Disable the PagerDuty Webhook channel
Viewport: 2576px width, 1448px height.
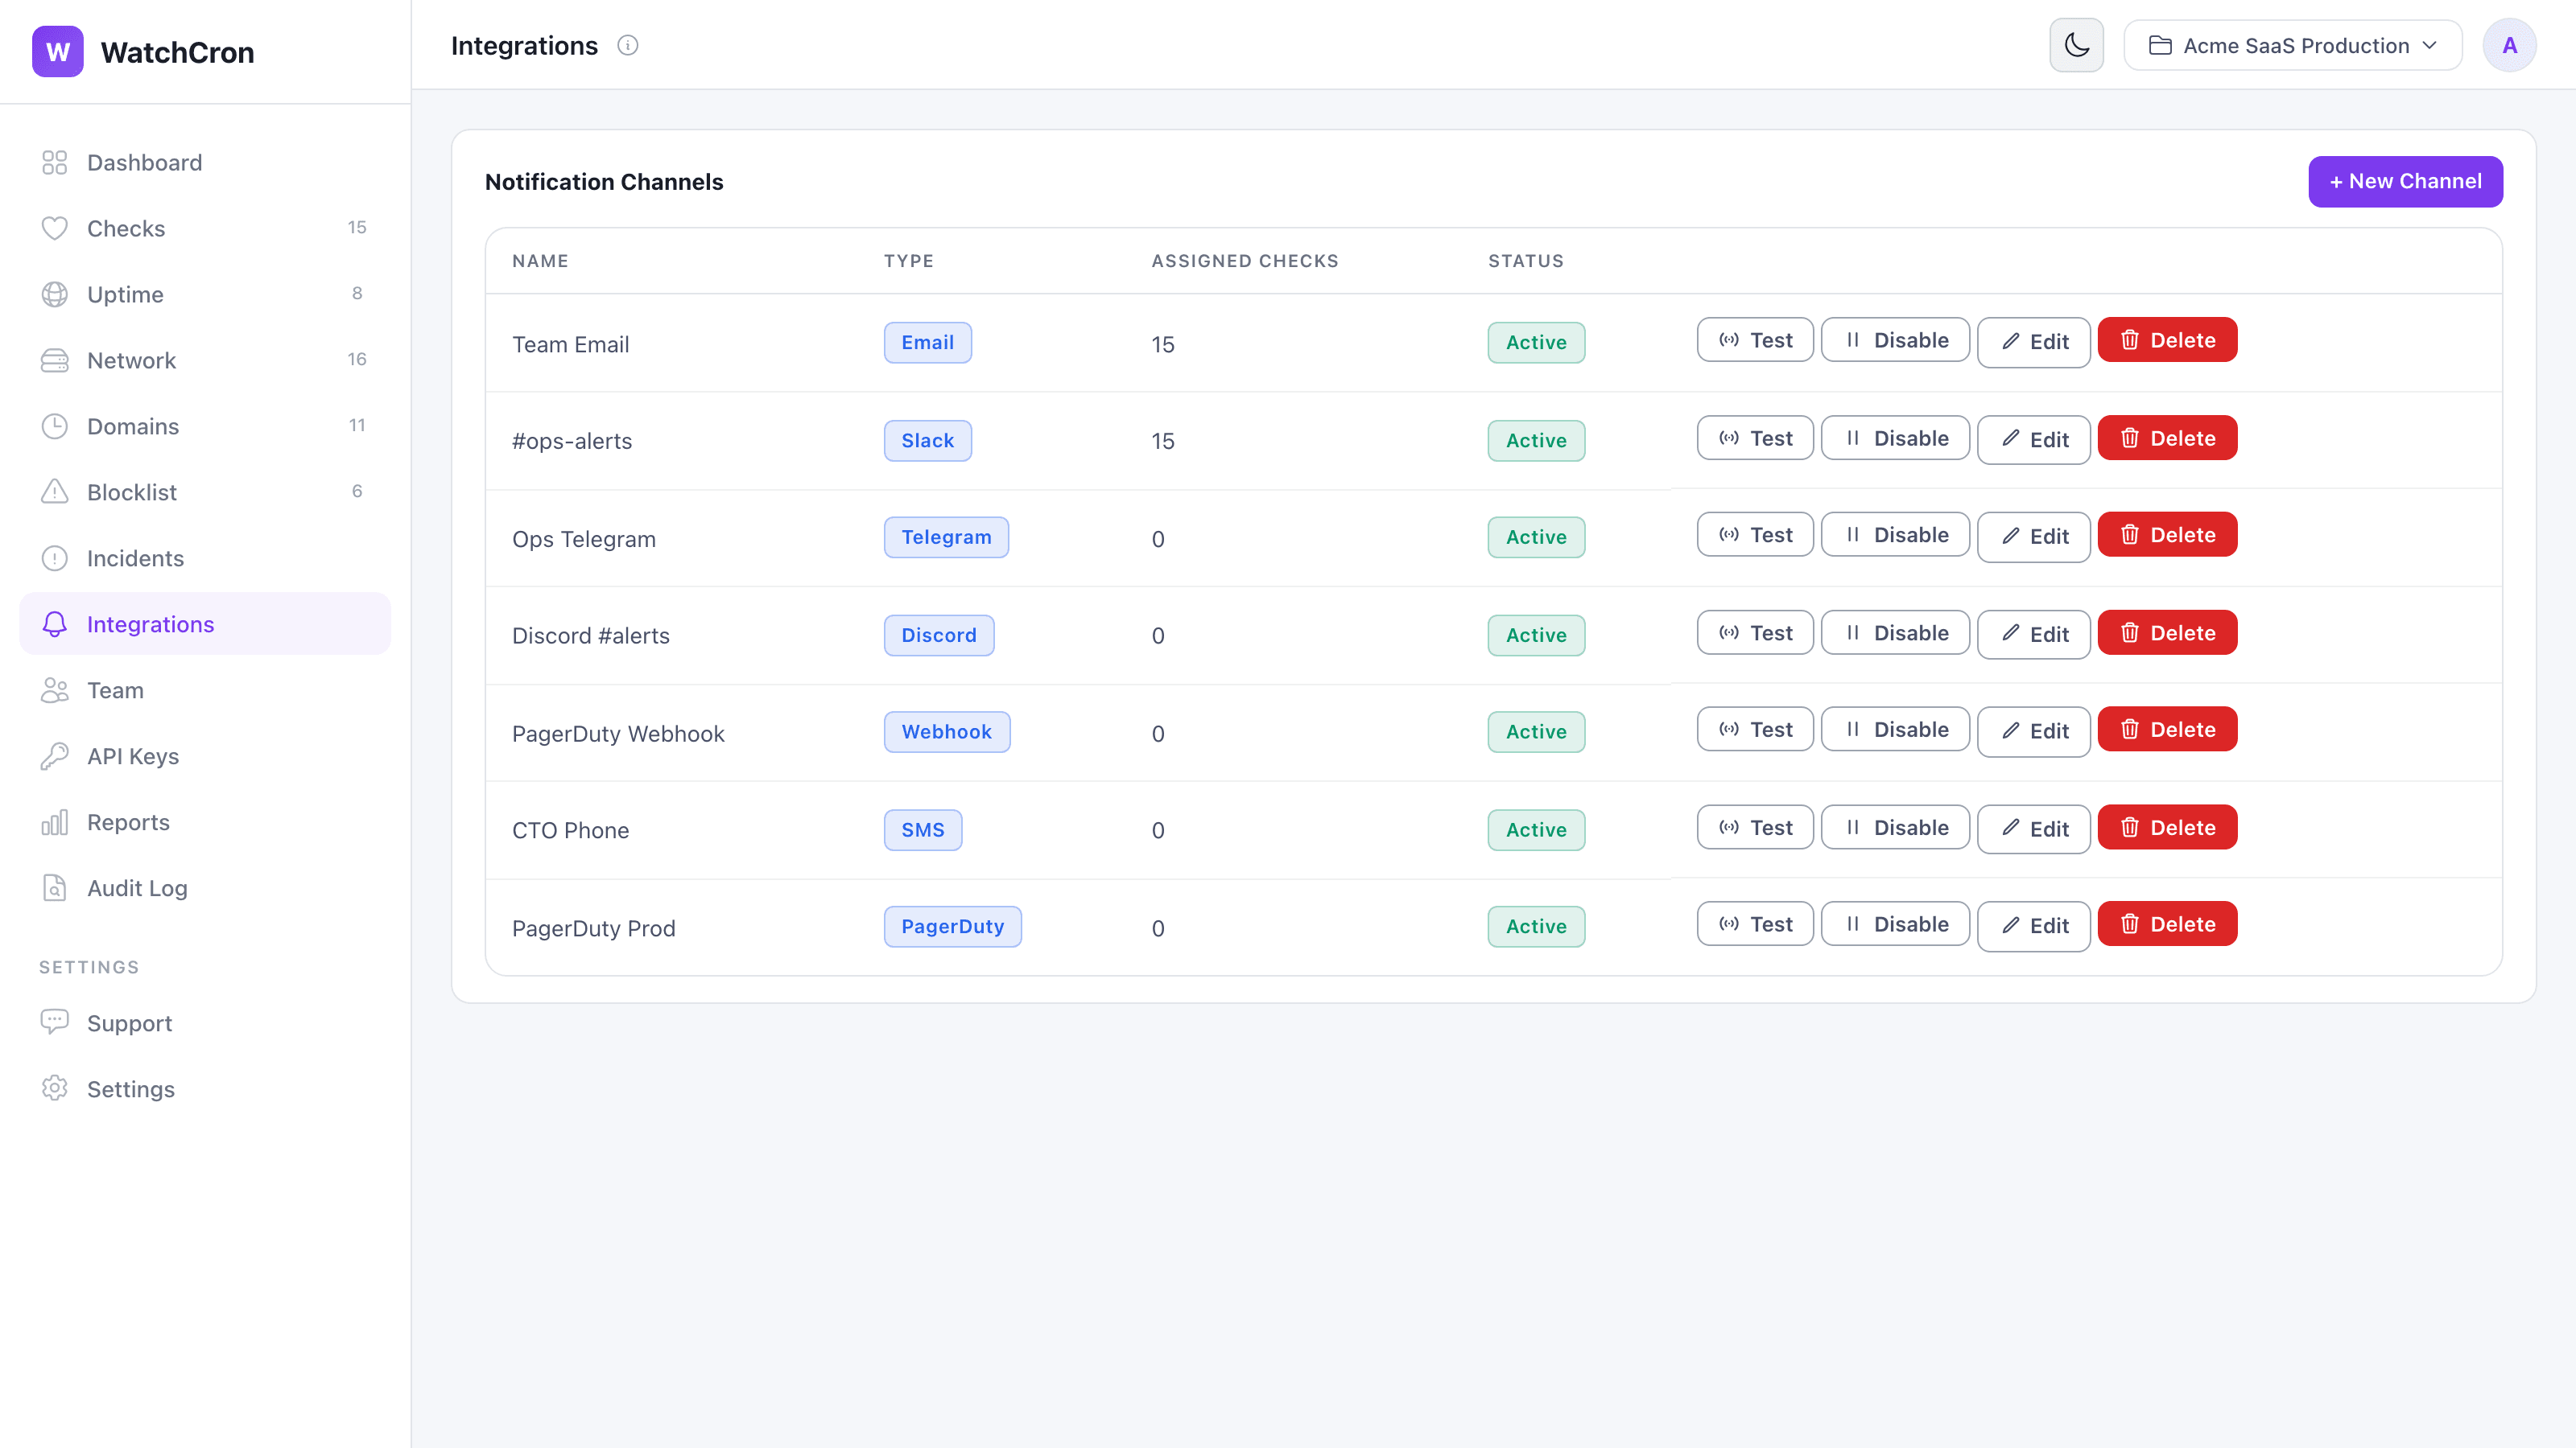(1895, 730)
